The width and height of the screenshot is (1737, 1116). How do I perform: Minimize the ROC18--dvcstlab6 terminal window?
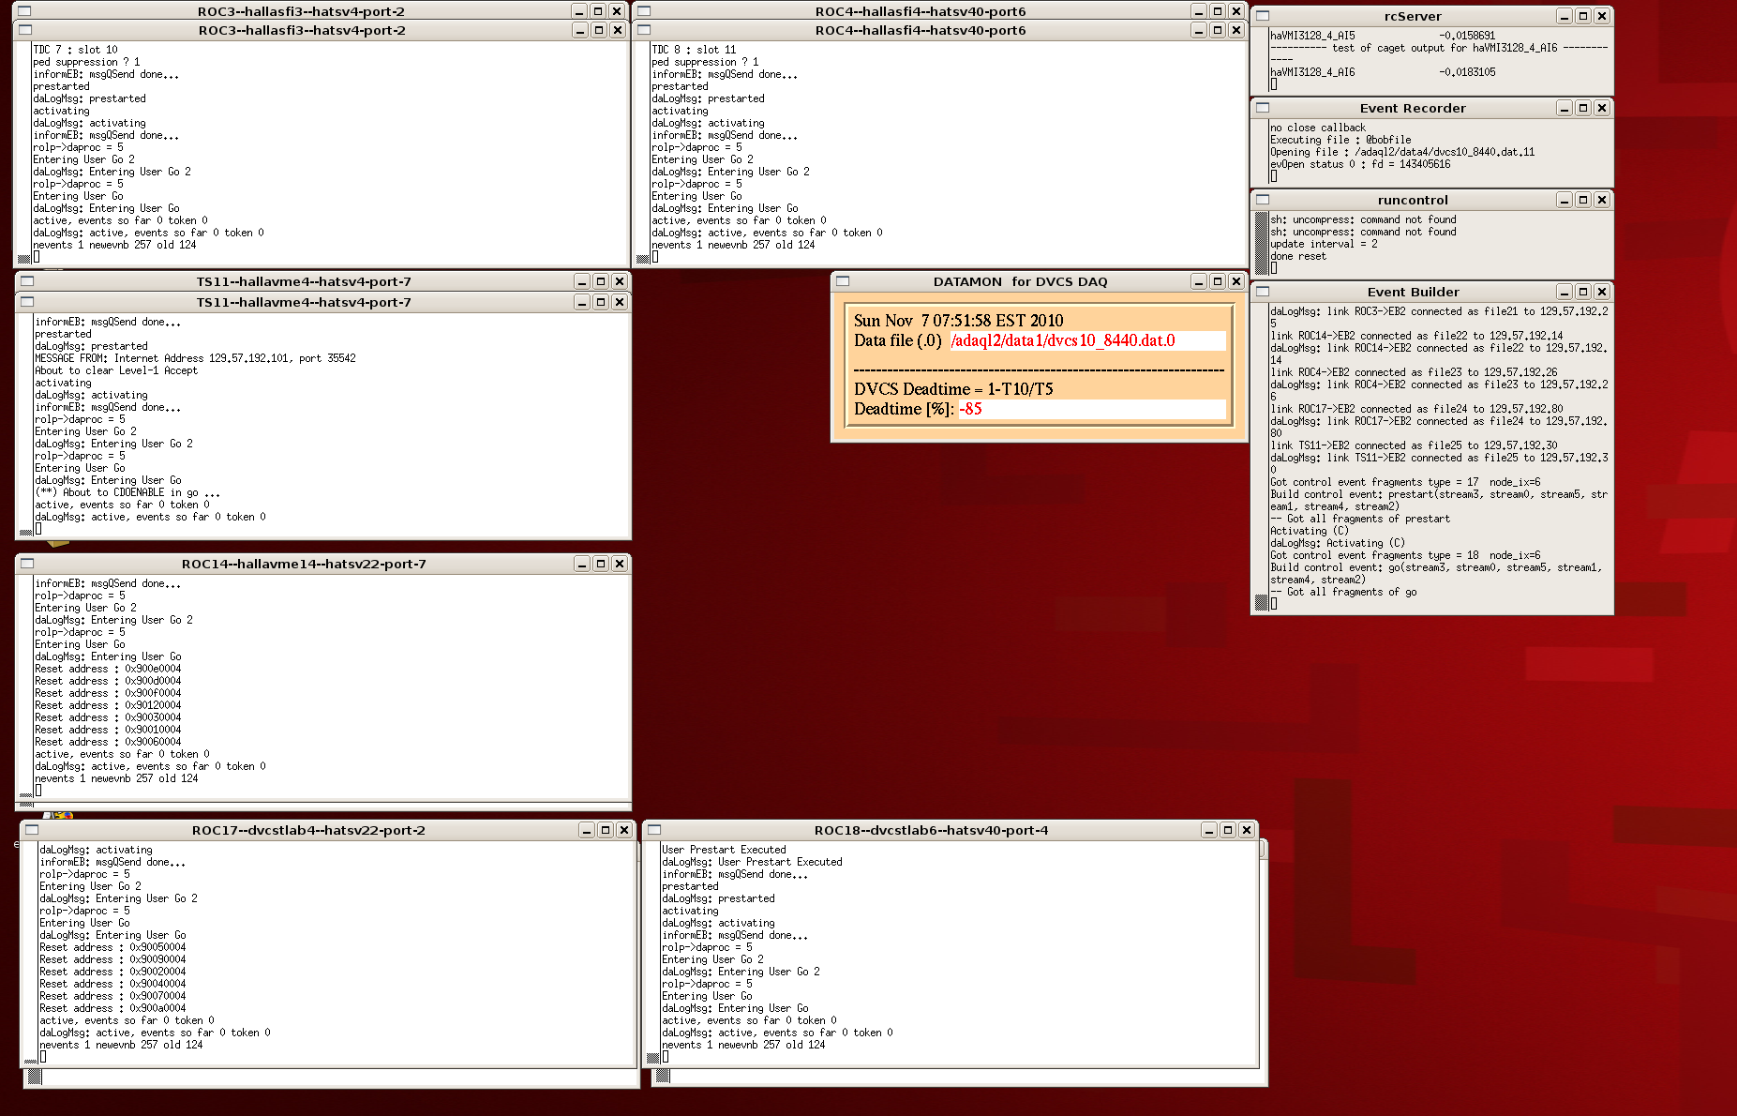pos(1209,830)
